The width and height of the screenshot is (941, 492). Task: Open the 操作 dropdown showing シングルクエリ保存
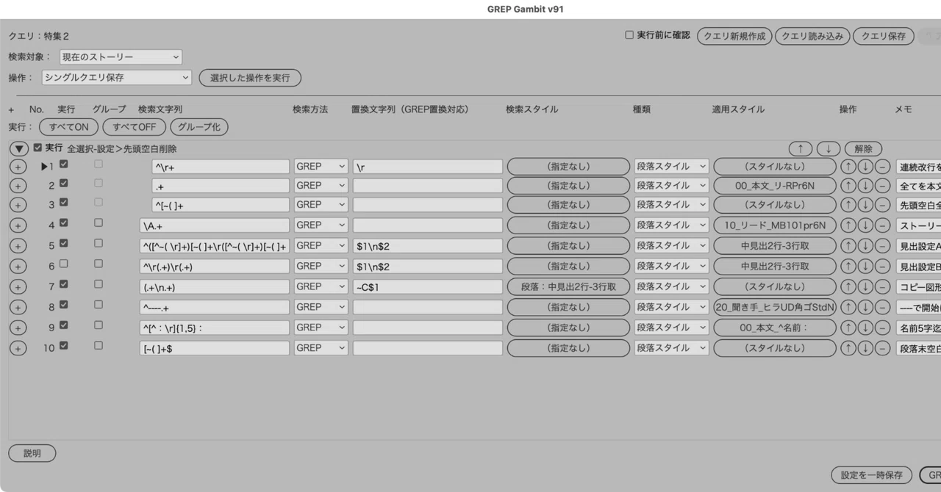click(x=116, y=77)
